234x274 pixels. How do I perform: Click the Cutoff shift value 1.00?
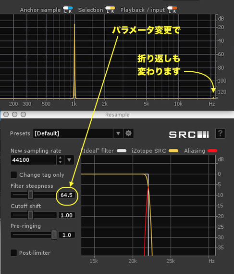(67, 215)
